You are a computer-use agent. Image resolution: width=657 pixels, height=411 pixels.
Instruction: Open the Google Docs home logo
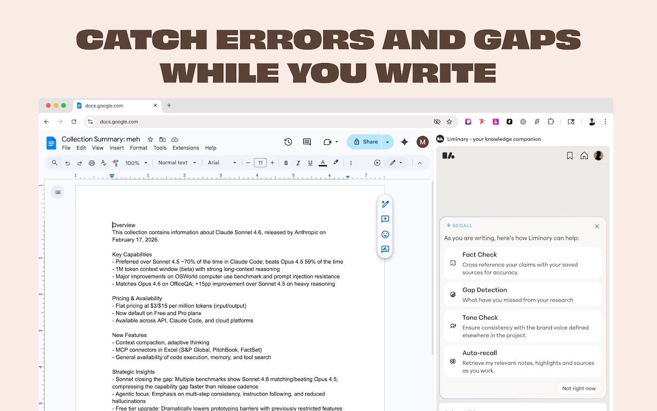[51, 143]
